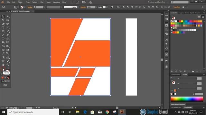Click the Windows Start button
This screenshot has width=206, height=115.
(x=4, y=112)
